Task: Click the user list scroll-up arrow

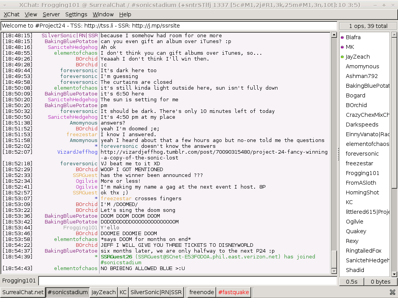Action: coord(393,35)
